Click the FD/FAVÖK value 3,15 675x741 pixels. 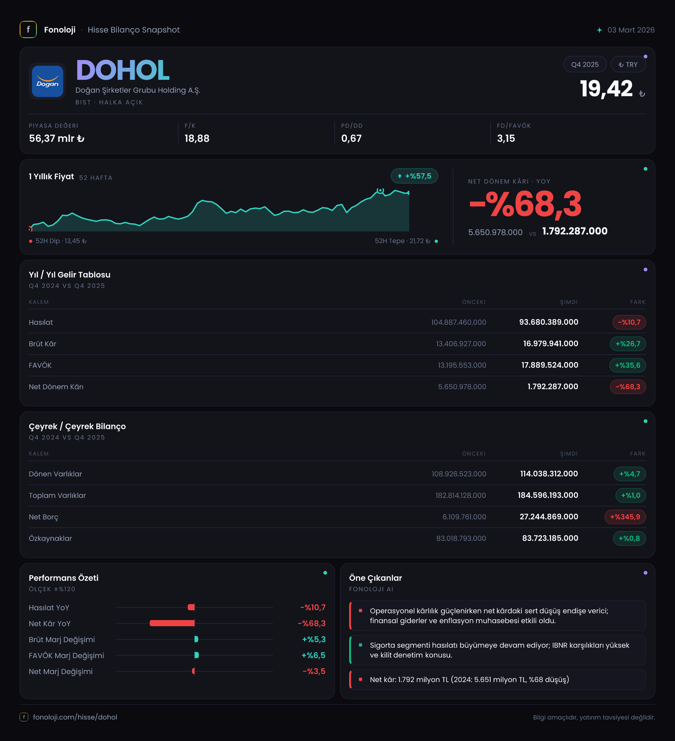[x=506, y=138]
